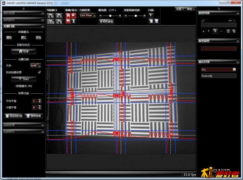Collapse the 模型属性 model properties panel
This screenshot has height=180, width=243.
point(219,41)
